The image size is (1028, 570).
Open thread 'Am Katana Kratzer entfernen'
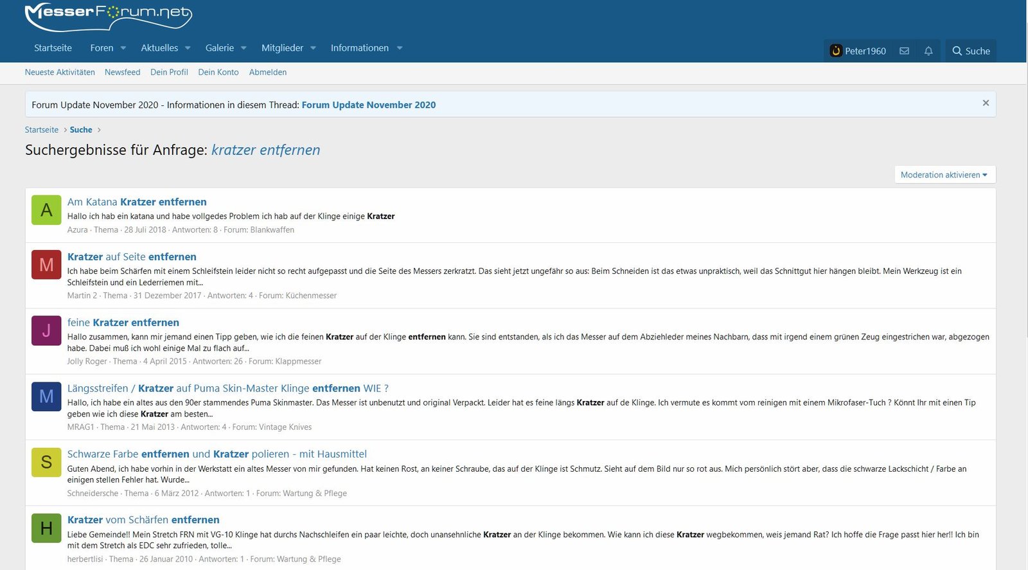pyautogui.click(x=137, y=202)
